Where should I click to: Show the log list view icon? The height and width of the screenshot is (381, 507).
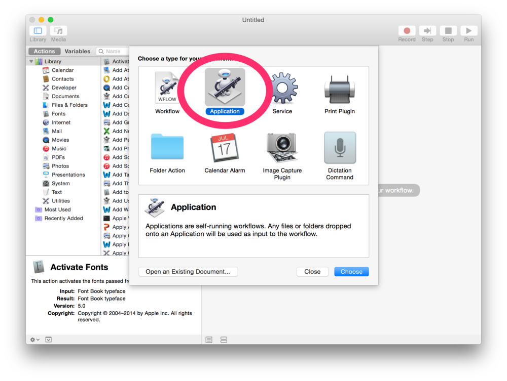pyautogui.click(x=209, y=340)
